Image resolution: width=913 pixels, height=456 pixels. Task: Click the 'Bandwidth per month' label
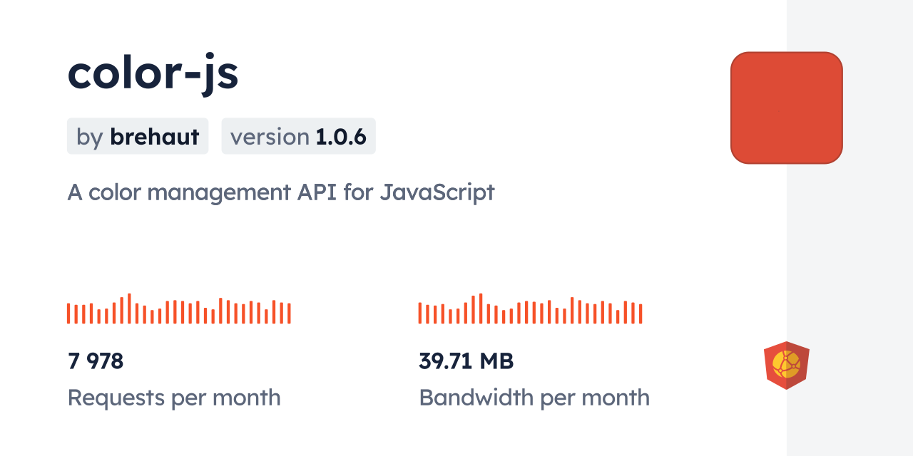click(x=534, y=398)
